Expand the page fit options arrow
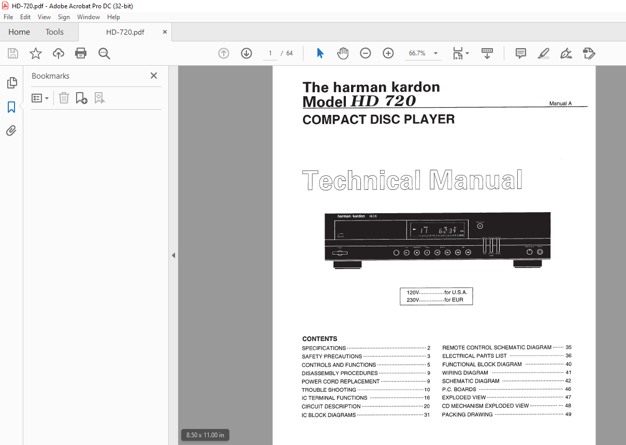This screenshot has height=445, width=626. (x=467, y=53)
